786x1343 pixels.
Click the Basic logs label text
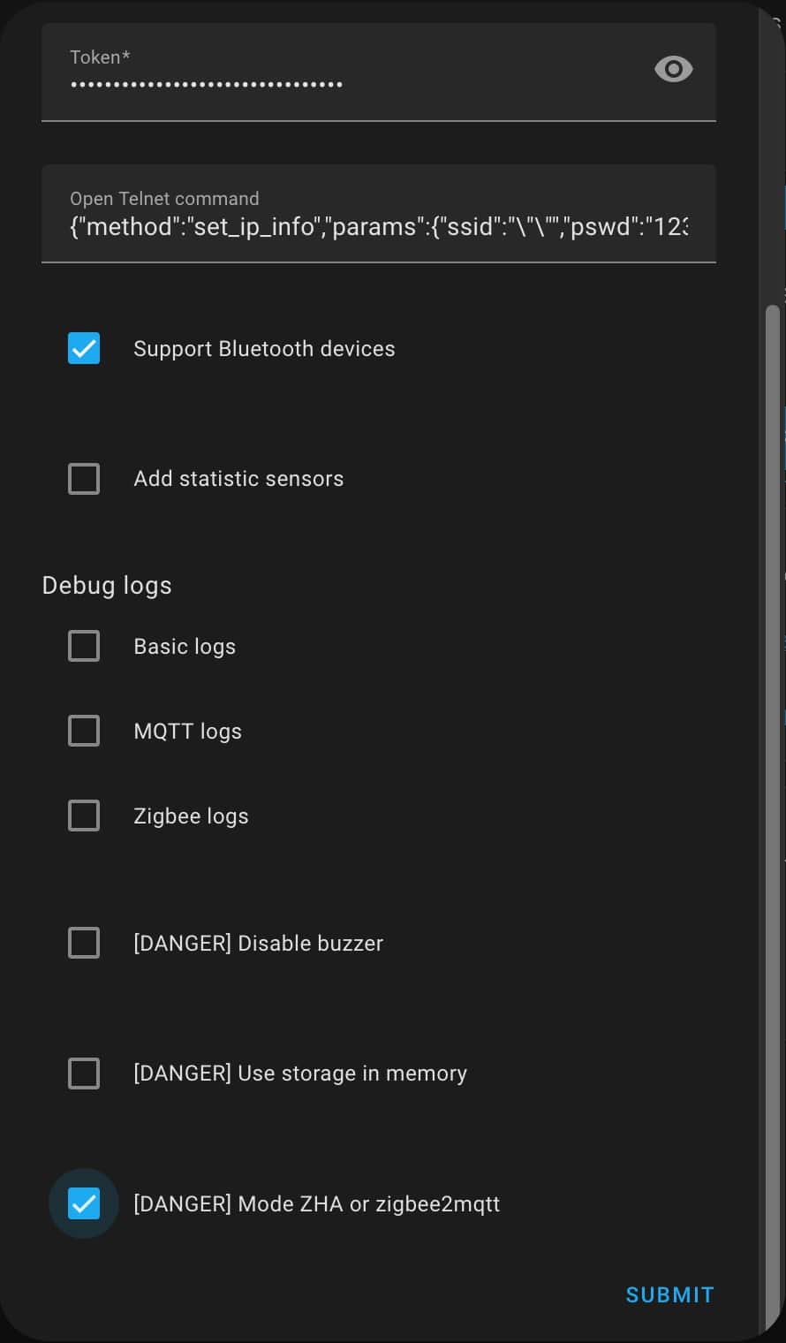185,646
